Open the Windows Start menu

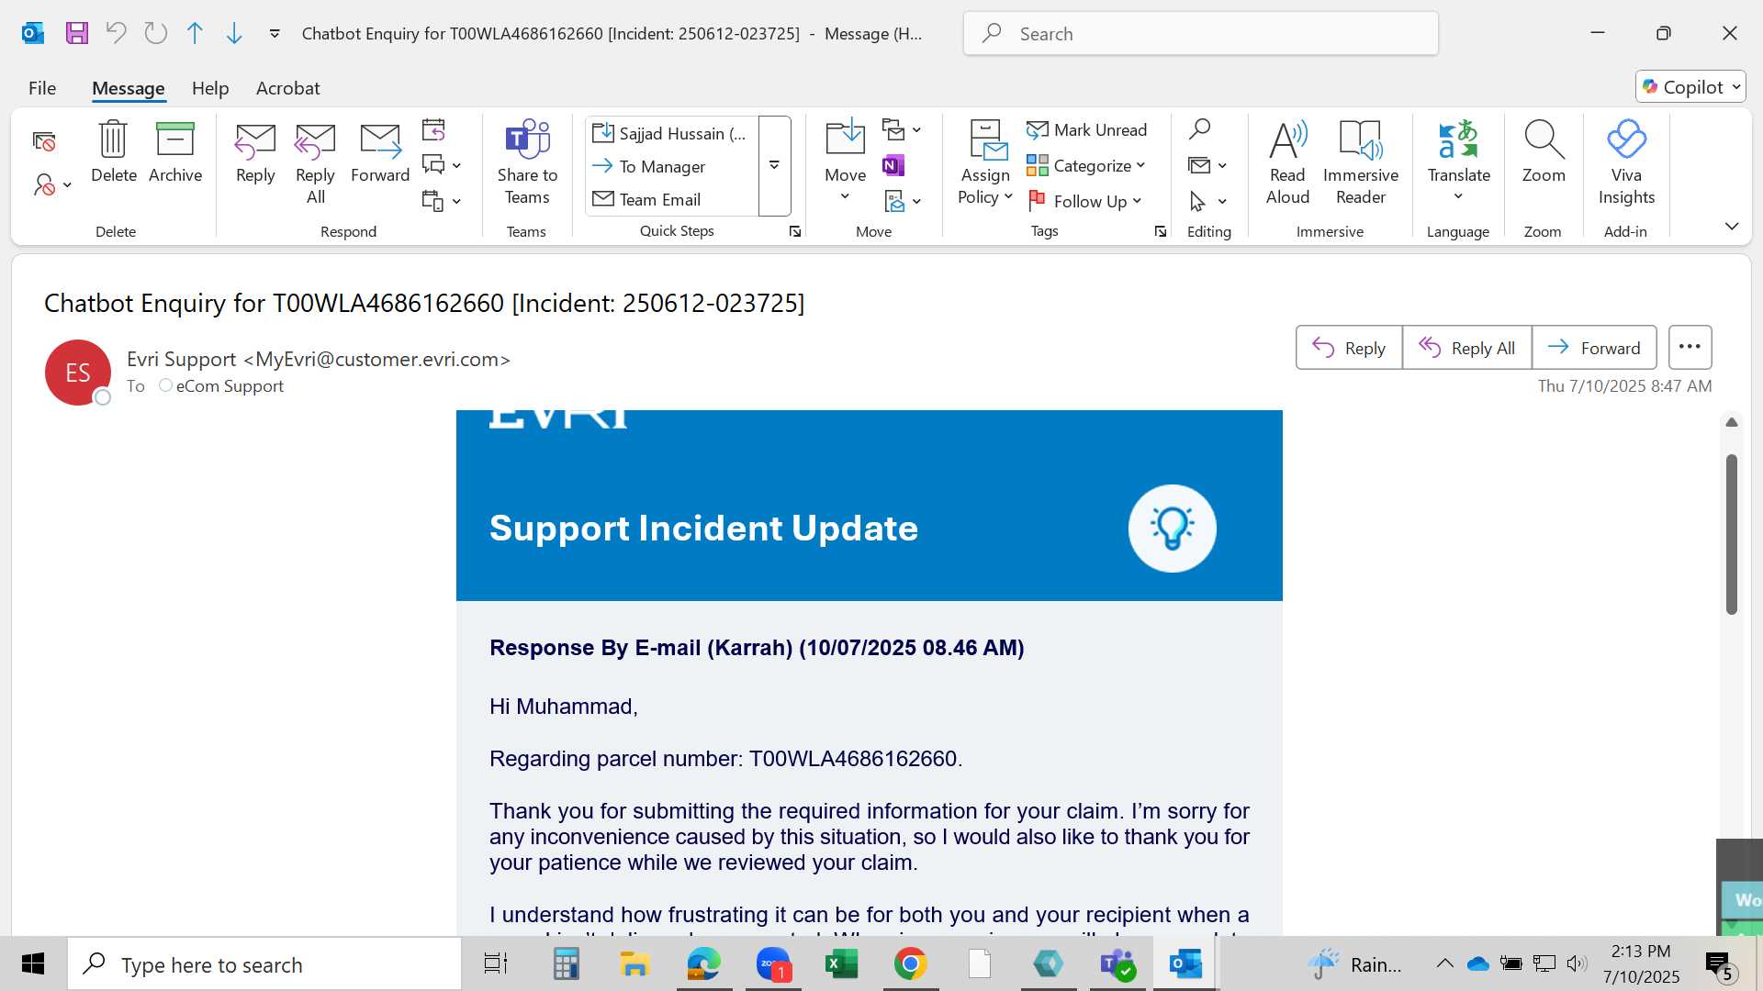[33, 964]
